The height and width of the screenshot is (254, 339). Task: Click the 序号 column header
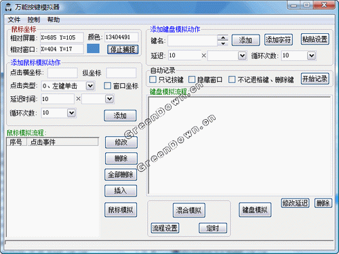tap(16, 142)
